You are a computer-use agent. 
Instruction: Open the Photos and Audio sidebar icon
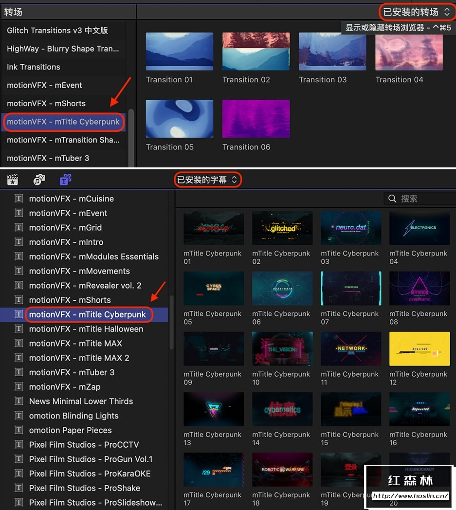coord(39,180)
